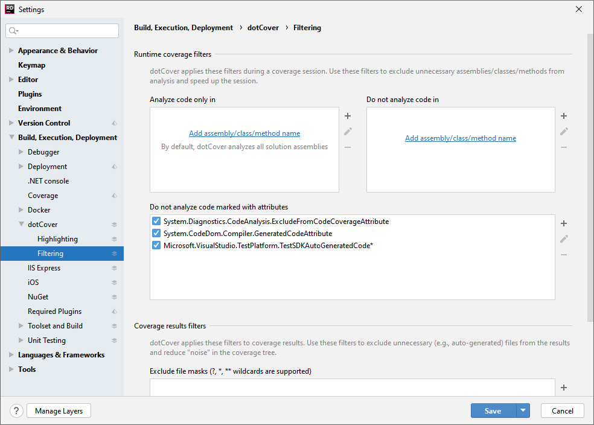
Task: Expand the Unit Testing node
Action: click(21, 340)
